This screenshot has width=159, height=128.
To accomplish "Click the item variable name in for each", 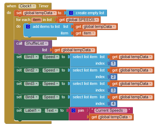I will 36,20.
